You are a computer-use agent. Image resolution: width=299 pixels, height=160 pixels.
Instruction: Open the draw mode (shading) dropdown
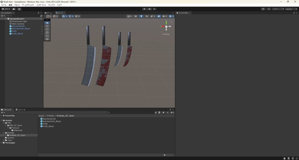pyautogui.click(x=129, y=16)
